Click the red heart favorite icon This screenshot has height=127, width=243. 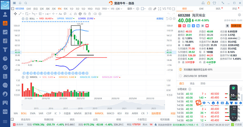207,26
